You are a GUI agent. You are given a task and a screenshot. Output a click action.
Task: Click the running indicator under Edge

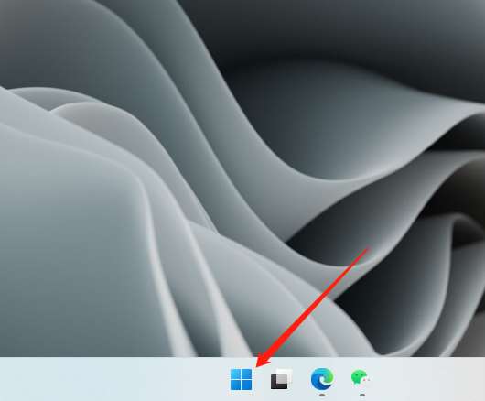322,395
